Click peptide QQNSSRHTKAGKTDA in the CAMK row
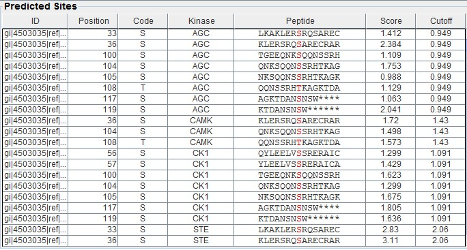Screen dimensions: 467x250 (x=299, y=142)
